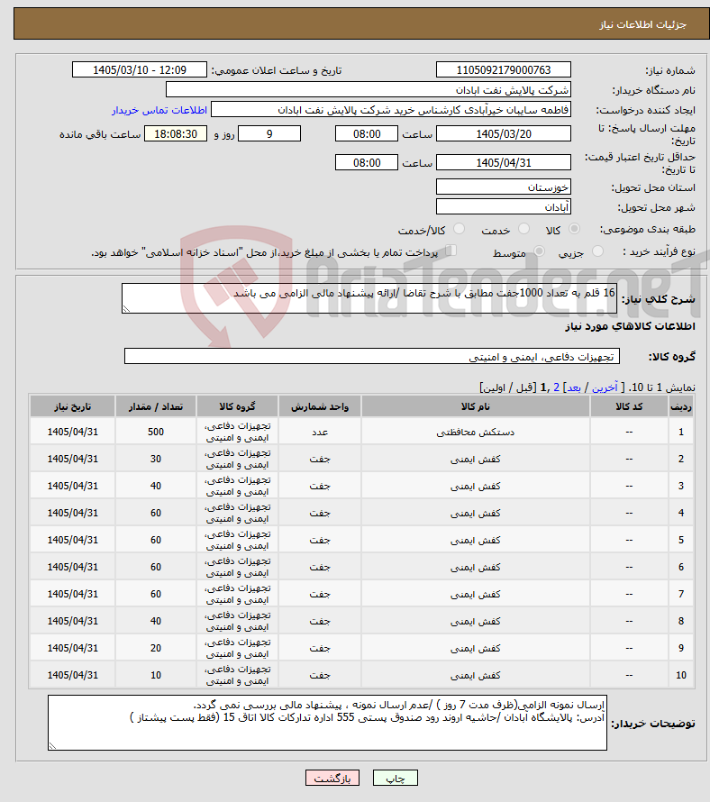Viewport: 710px width, 802px height.
Task: Open page 2 of the items list
Action: 557,387
